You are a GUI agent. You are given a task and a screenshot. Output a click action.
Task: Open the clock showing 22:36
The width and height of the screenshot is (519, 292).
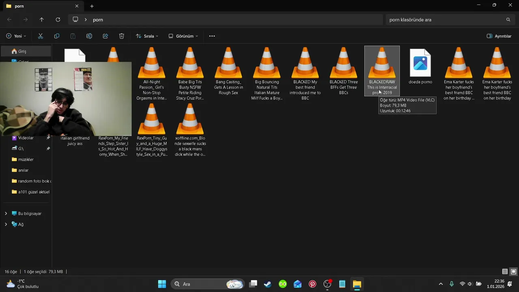496,284
